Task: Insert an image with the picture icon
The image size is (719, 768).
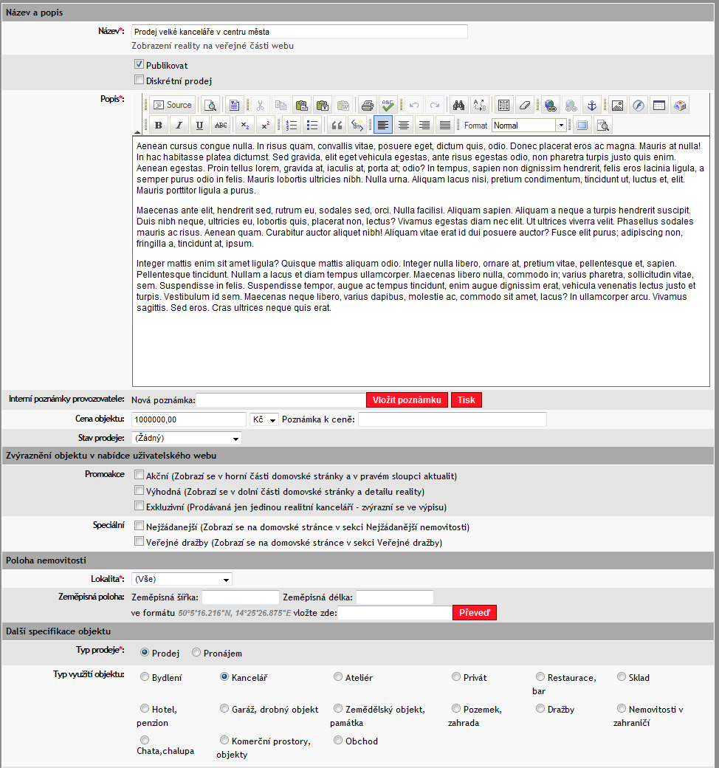Action: (x=618, y=105)
